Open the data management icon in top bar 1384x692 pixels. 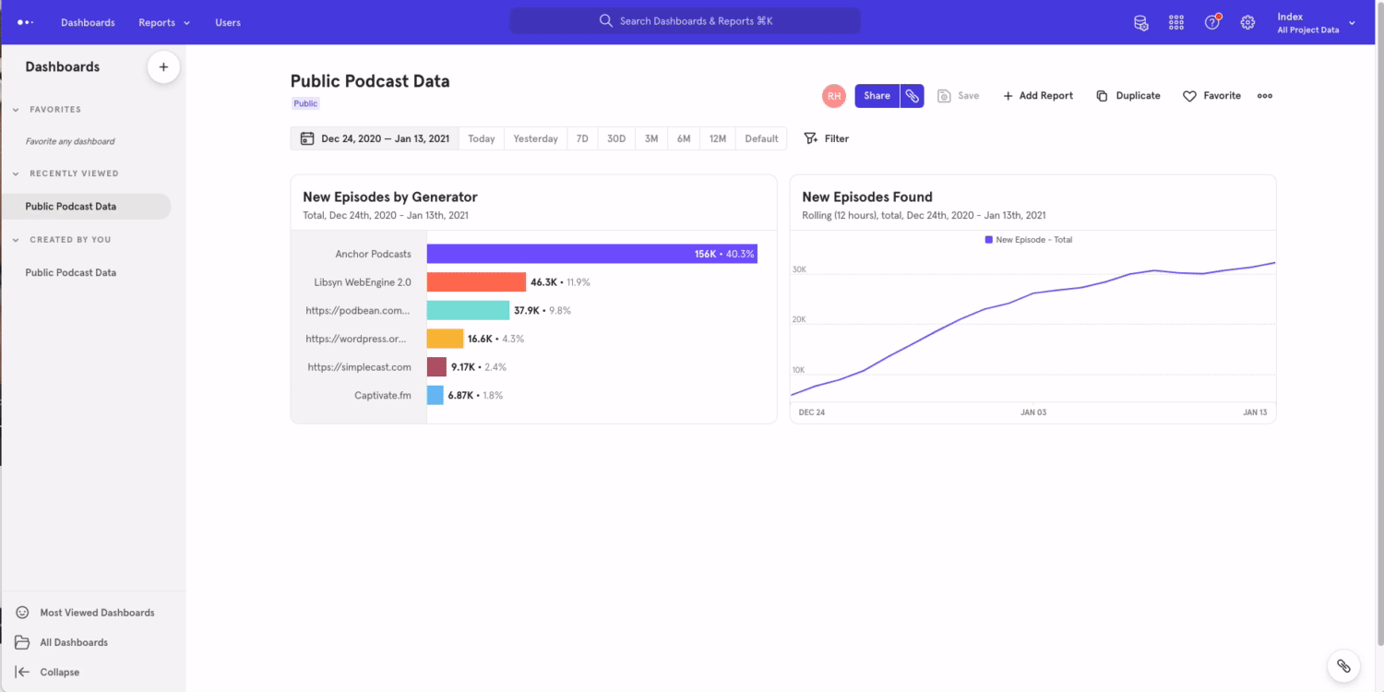pos(1140,22)
